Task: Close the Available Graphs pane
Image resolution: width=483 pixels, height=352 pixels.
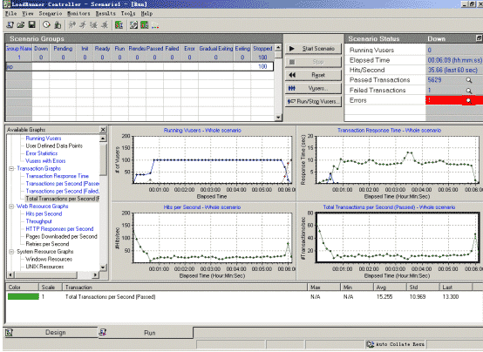Action: click(x=103, y=130)
